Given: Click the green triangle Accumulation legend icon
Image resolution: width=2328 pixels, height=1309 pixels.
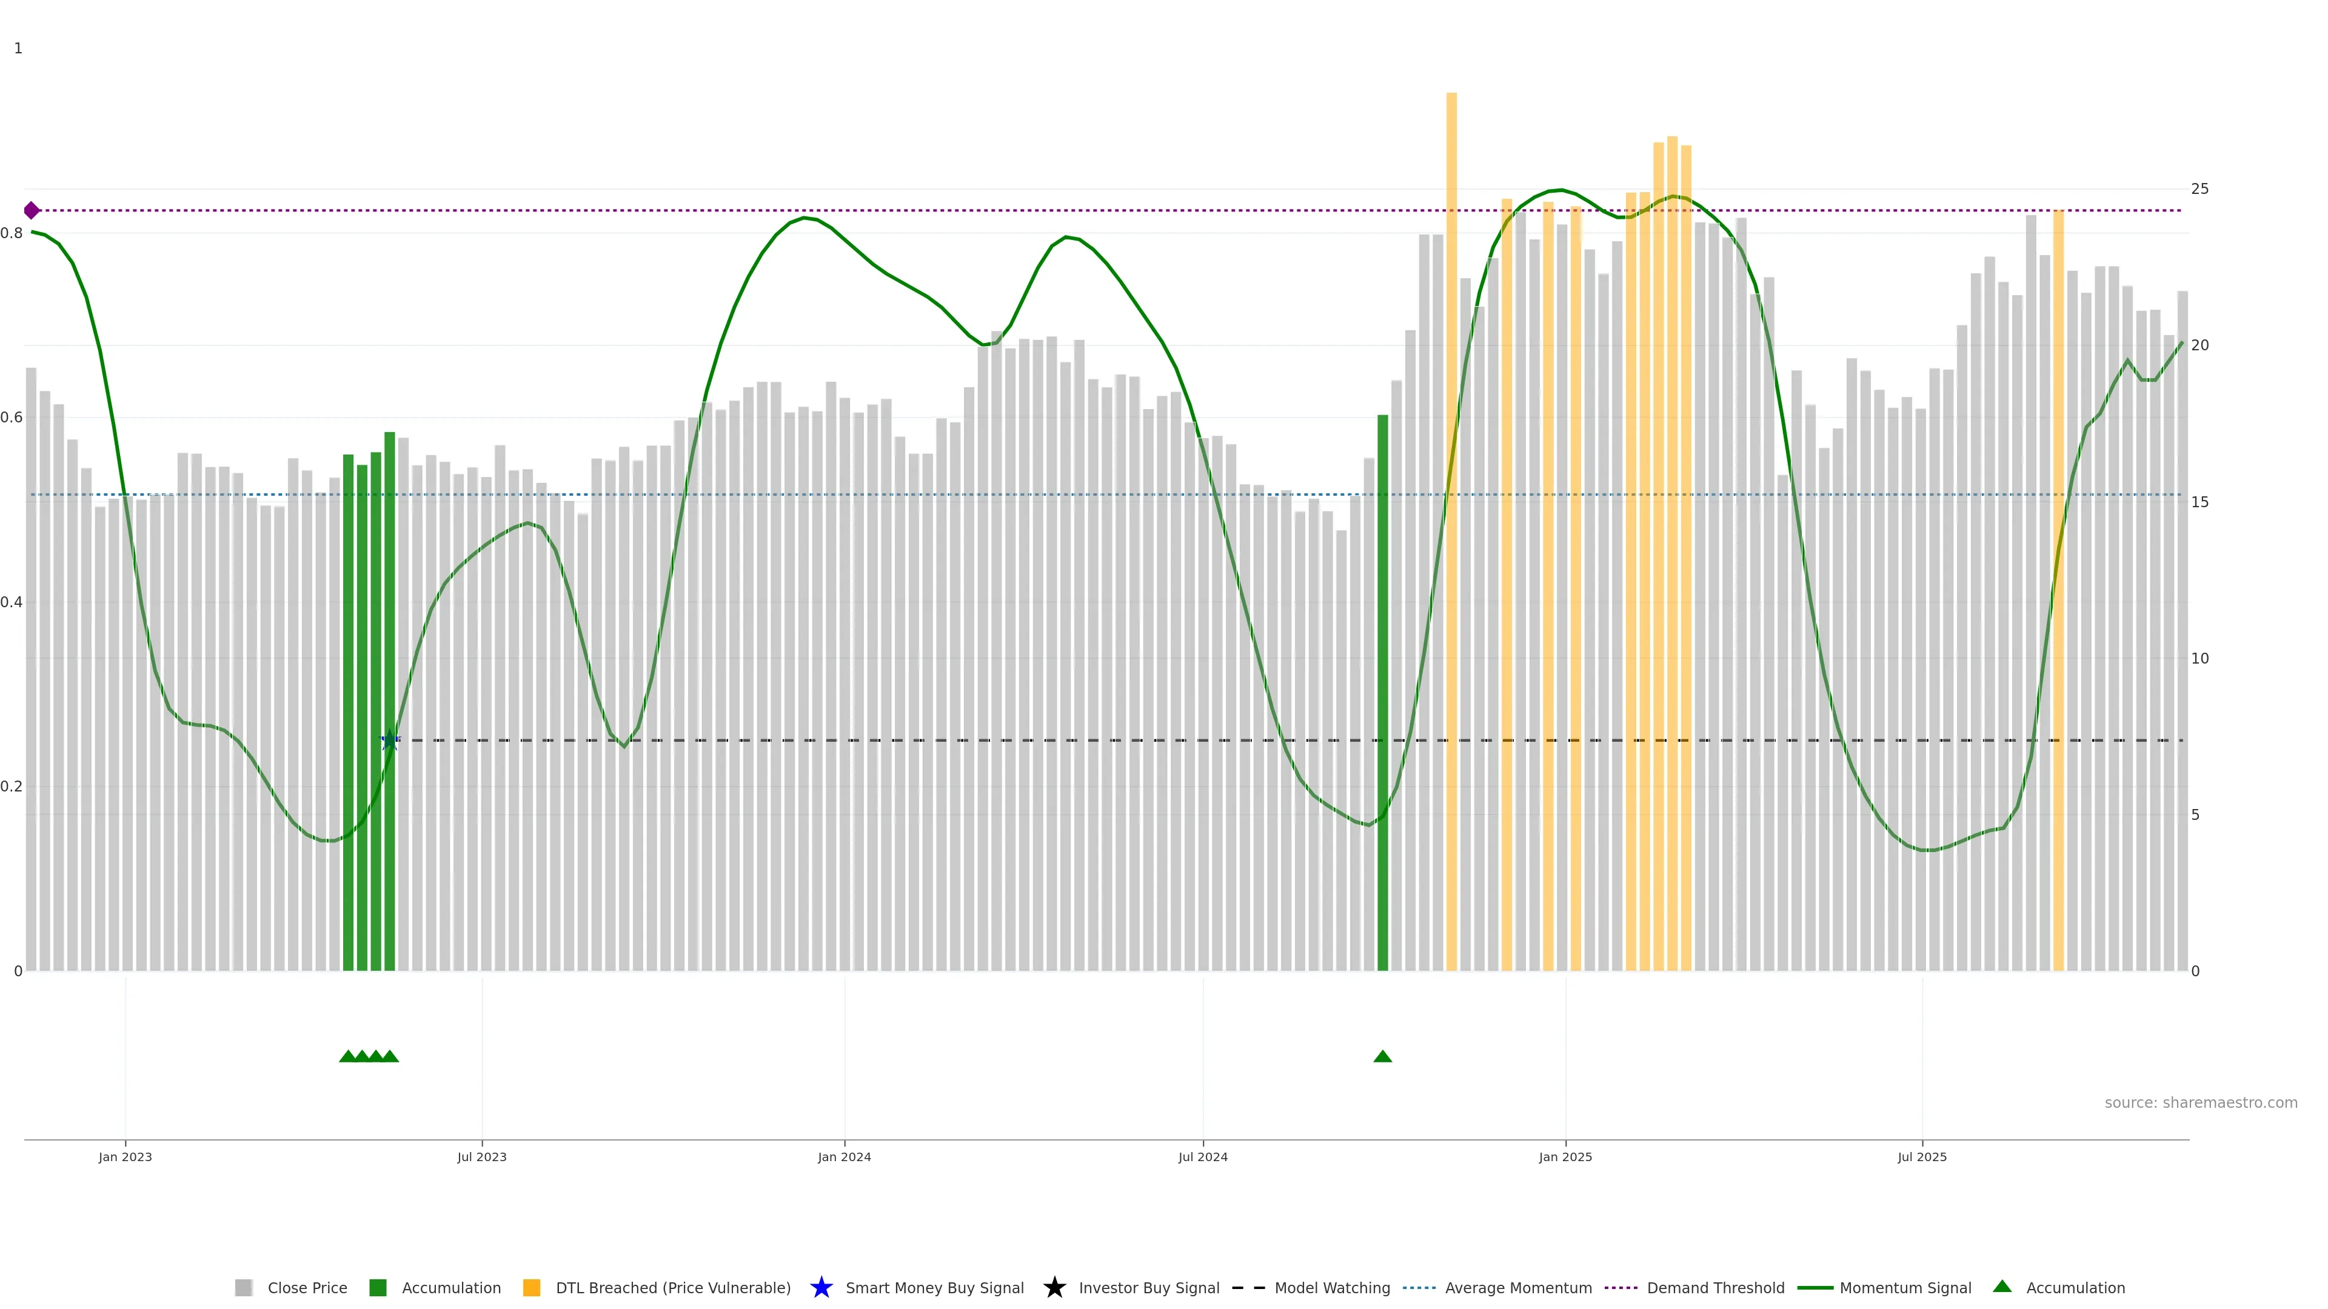Looking at the screenshot, I should pos(2002,1287).
